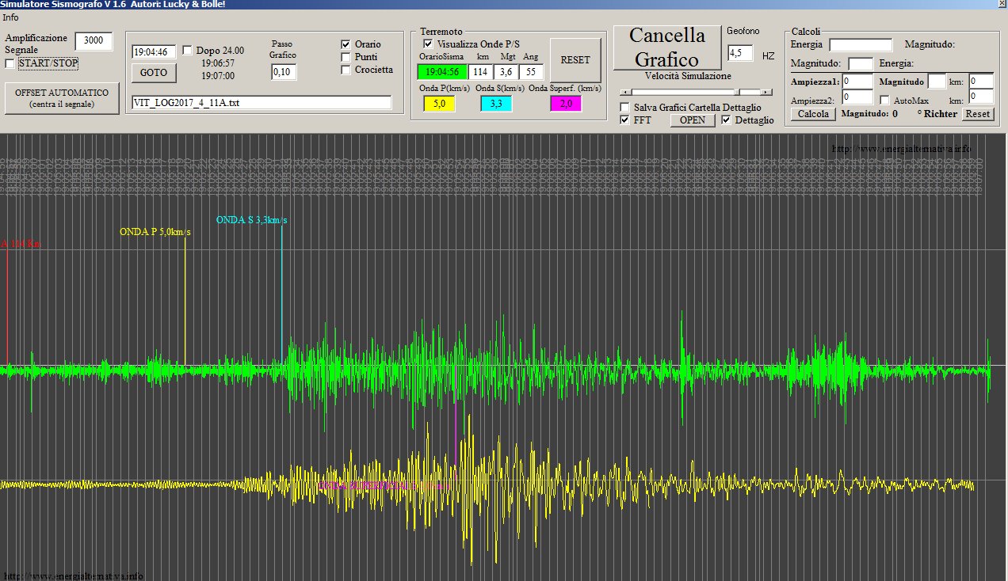Click the Cancella Grafico button
This screenshot has width=1008, height=581.
pos(666,47)
